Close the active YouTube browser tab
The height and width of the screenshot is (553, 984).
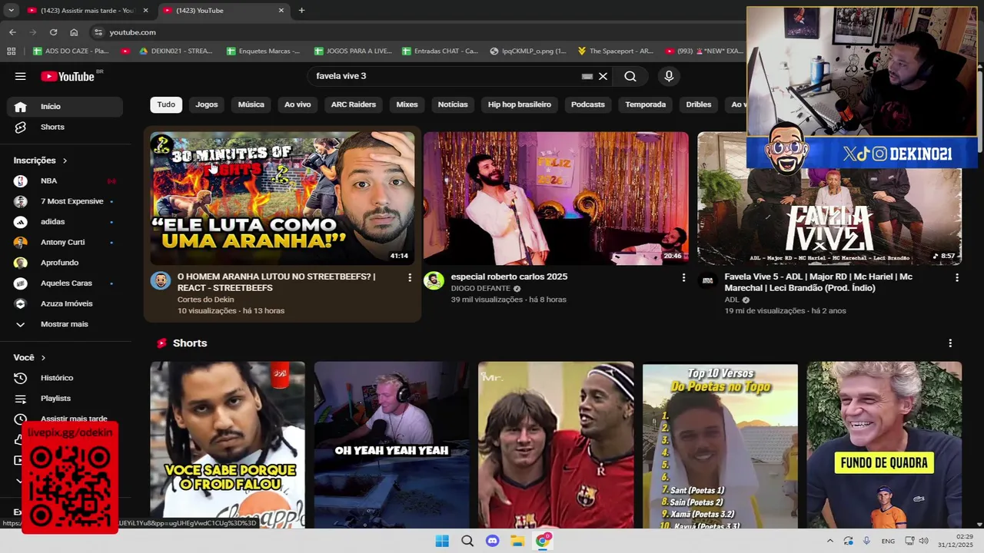click(x=281, y=11)
